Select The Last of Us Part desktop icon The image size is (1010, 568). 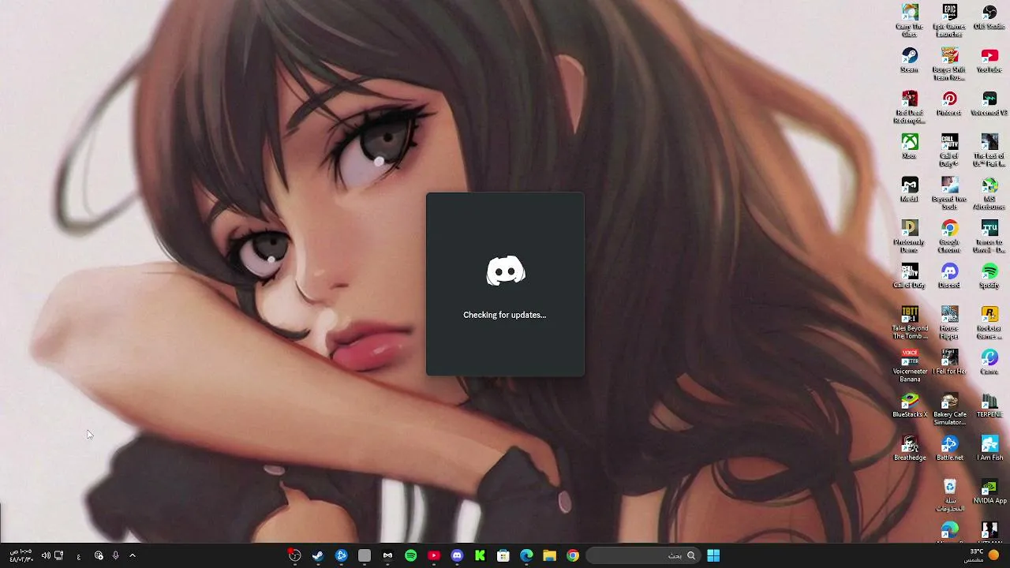[x=989, y=151]
